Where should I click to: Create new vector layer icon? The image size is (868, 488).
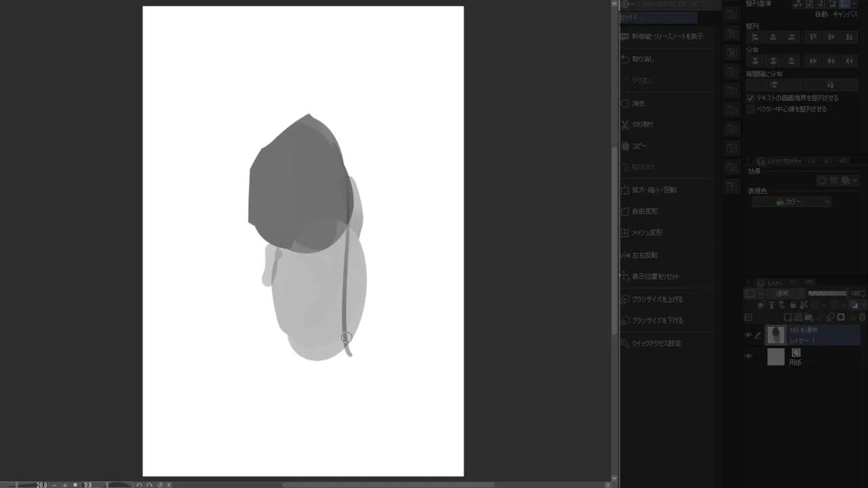click(x=799, y=317)
